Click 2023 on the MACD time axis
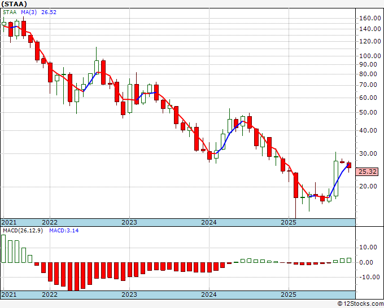The height and width of the screenshot is (308, 384). [129, 294]
